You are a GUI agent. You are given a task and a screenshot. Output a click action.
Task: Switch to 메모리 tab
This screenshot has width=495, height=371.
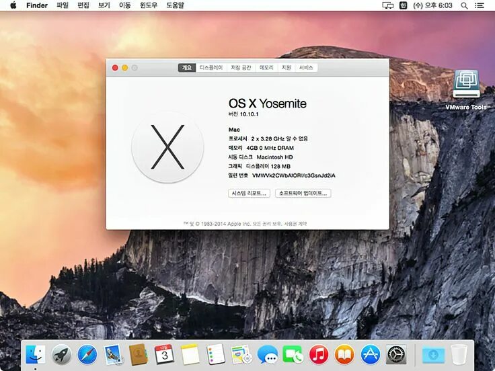(266, 68)
